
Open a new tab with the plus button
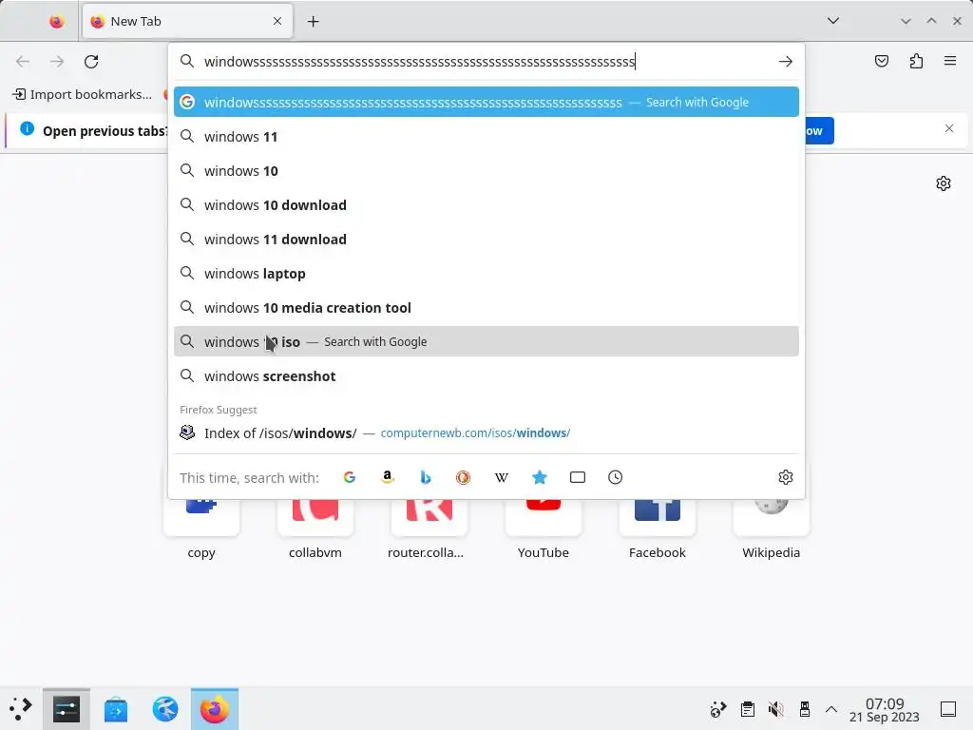(x=314, y=22)
